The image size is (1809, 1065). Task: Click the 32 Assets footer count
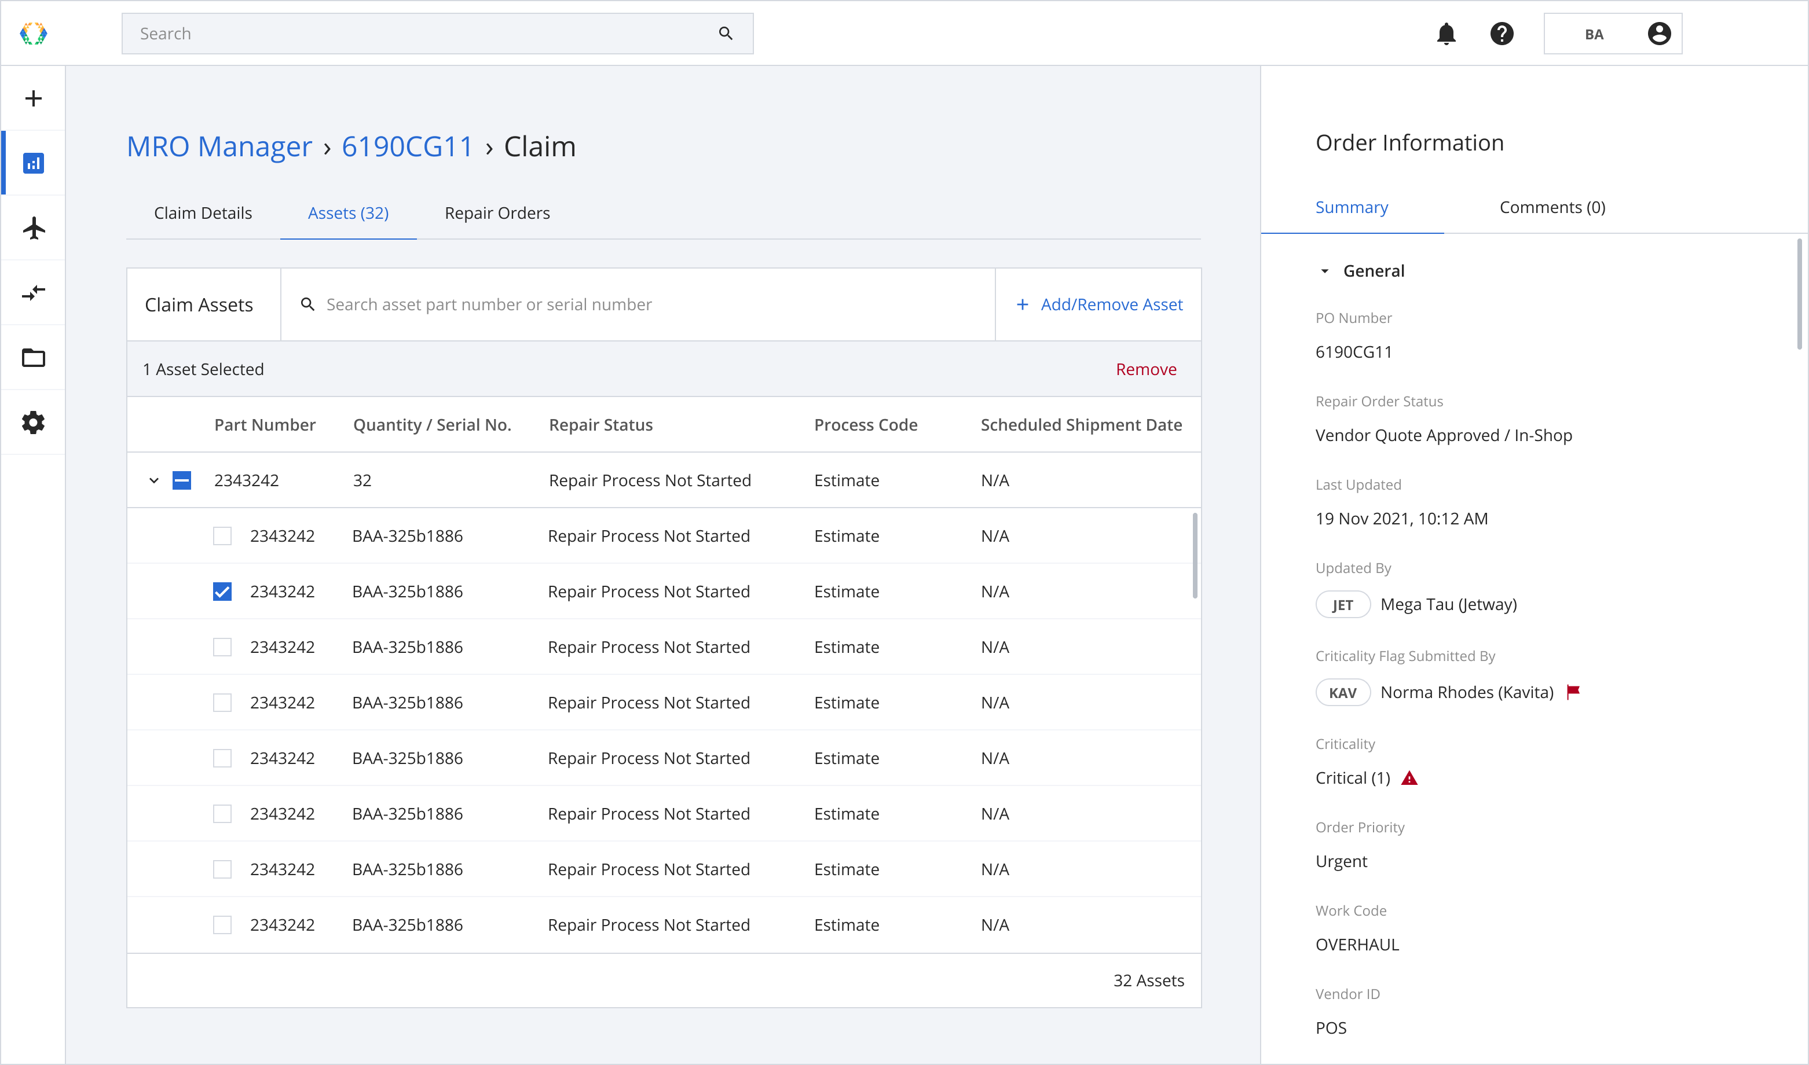click(1148, 980)
